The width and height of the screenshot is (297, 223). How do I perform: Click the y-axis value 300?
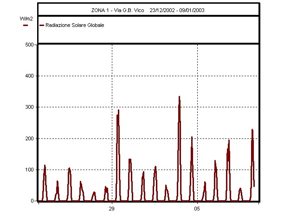[29, 107]
